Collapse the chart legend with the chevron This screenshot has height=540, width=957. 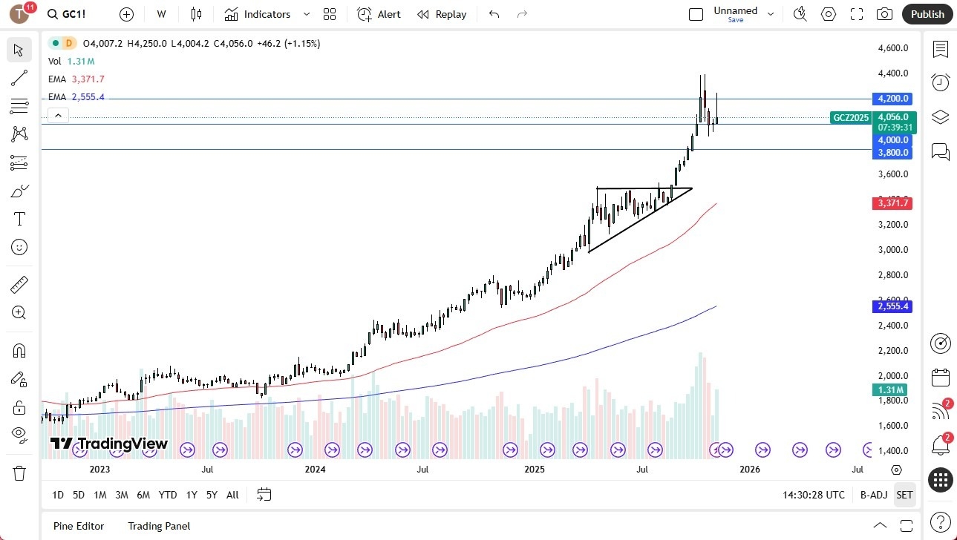[x=58, y=115]
